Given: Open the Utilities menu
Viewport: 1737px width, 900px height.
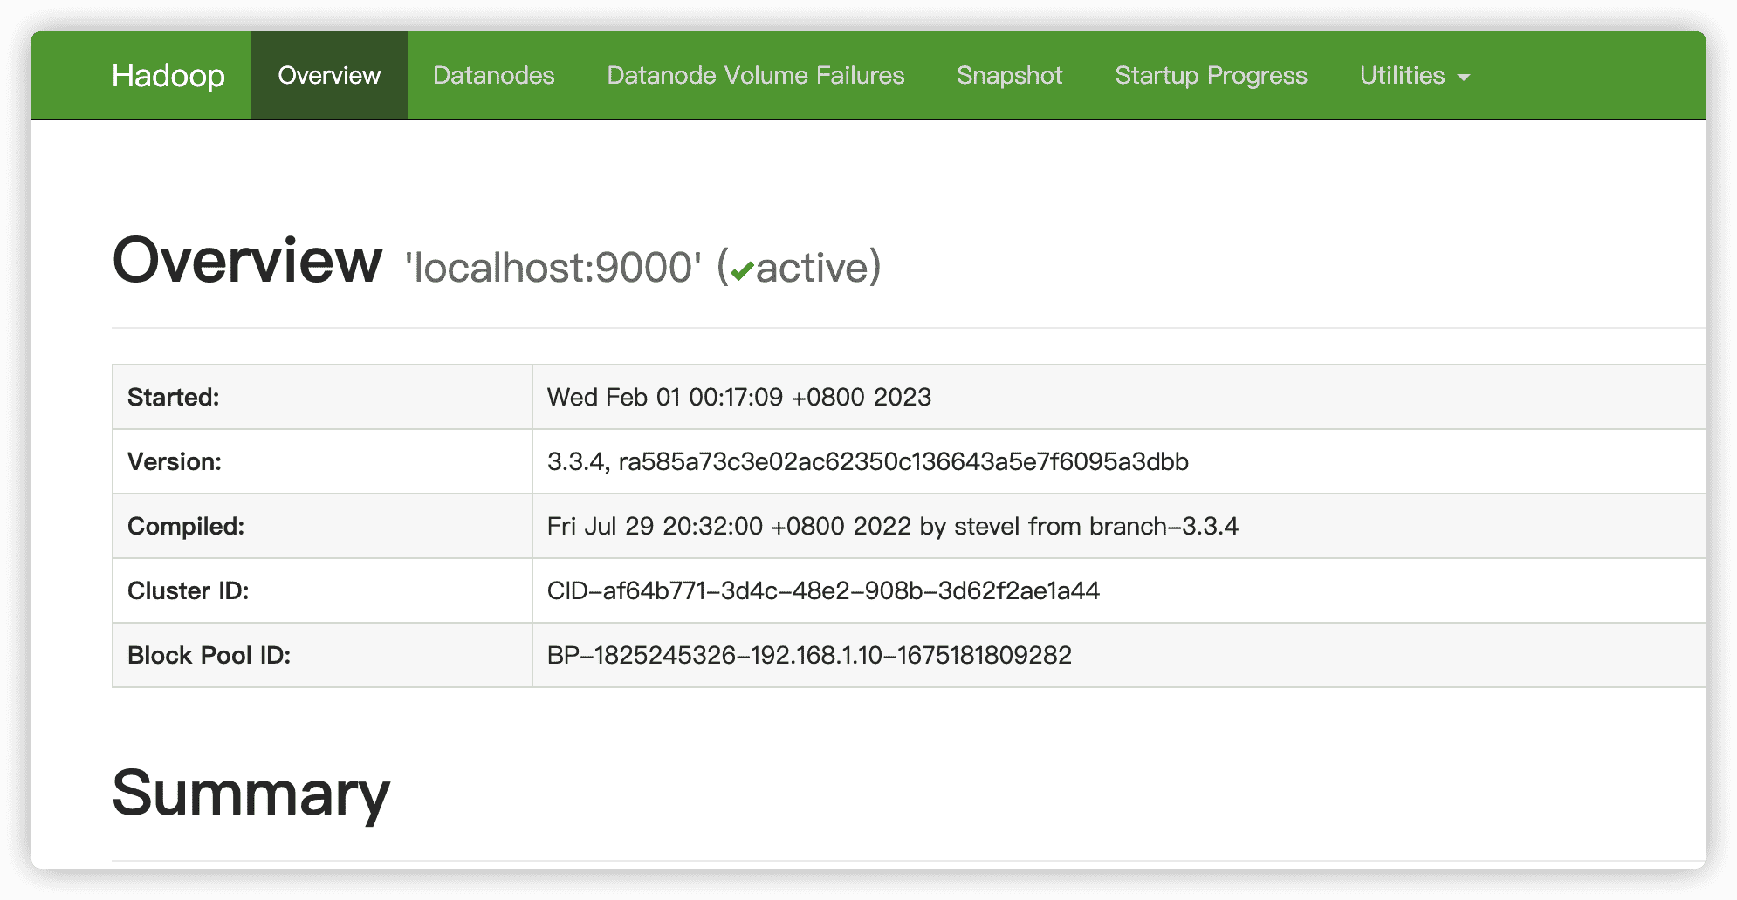Looking at the screenshot, I should click(1414, 76).
